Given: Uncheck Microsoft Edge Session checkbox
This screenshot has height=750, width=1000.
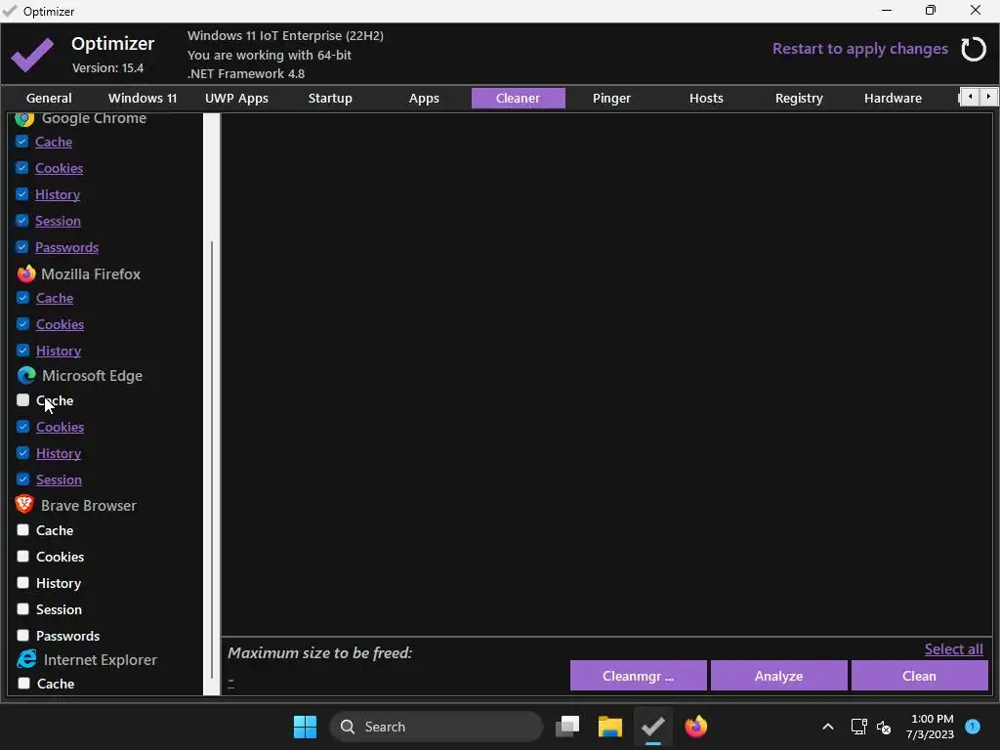Looking at the screenshot, I should (23, 479).
